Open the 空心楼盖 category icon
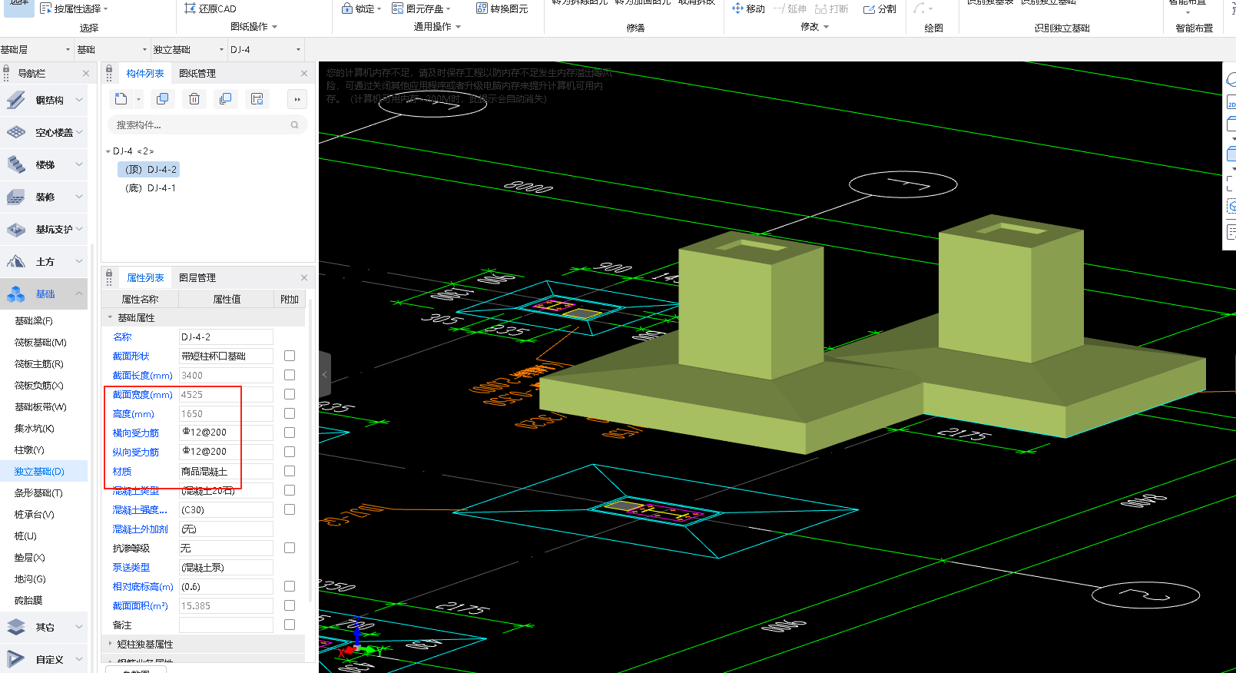1236x673 pixels. point(16,132)
